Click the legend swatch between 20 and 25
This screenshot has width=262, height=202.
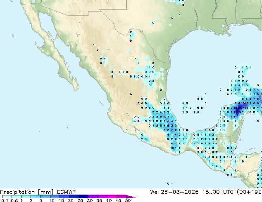pos(74,197)
